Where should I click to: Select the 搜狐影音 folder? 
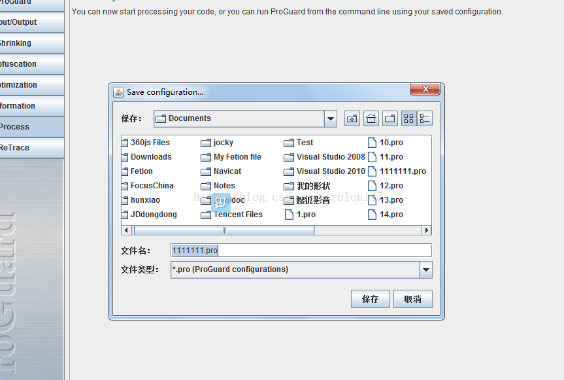tap(307, 200)
